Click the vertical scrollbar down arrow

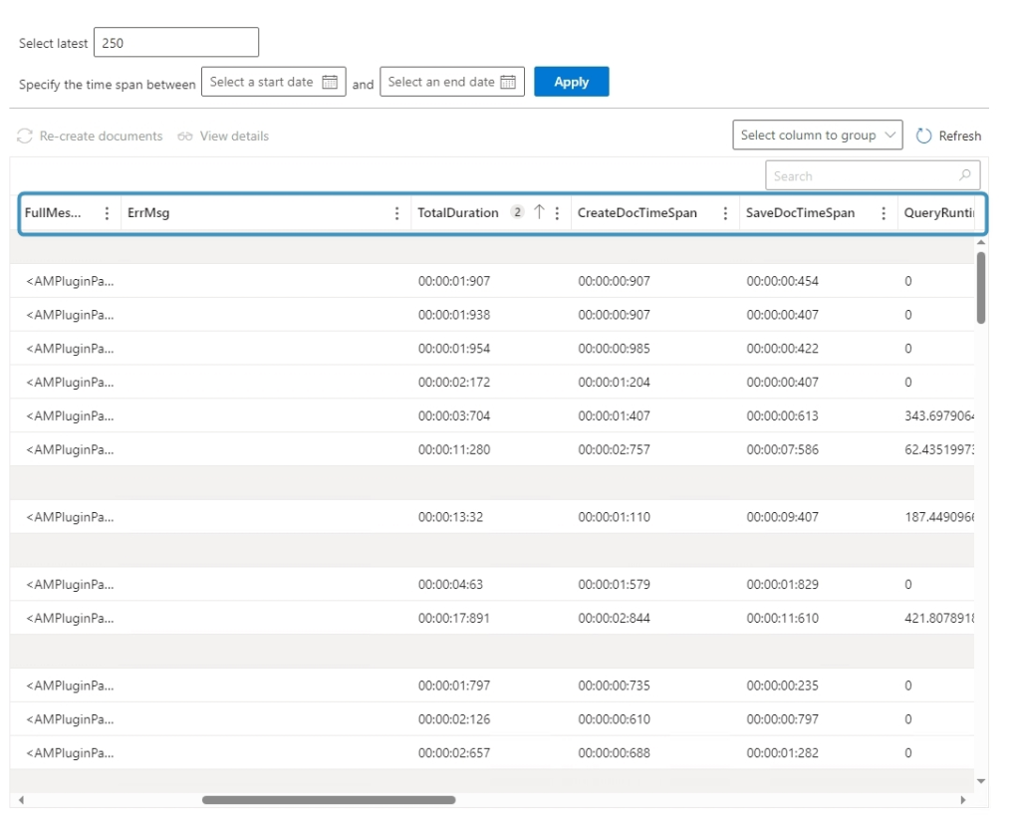[x=981, y=781]
